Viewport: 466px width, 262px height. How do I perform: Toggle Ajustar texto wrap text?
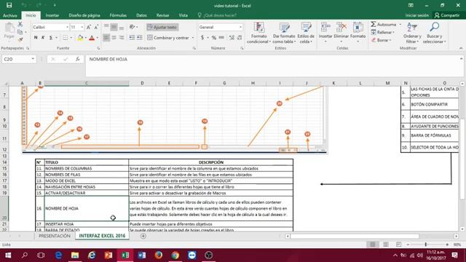(162, 27)
